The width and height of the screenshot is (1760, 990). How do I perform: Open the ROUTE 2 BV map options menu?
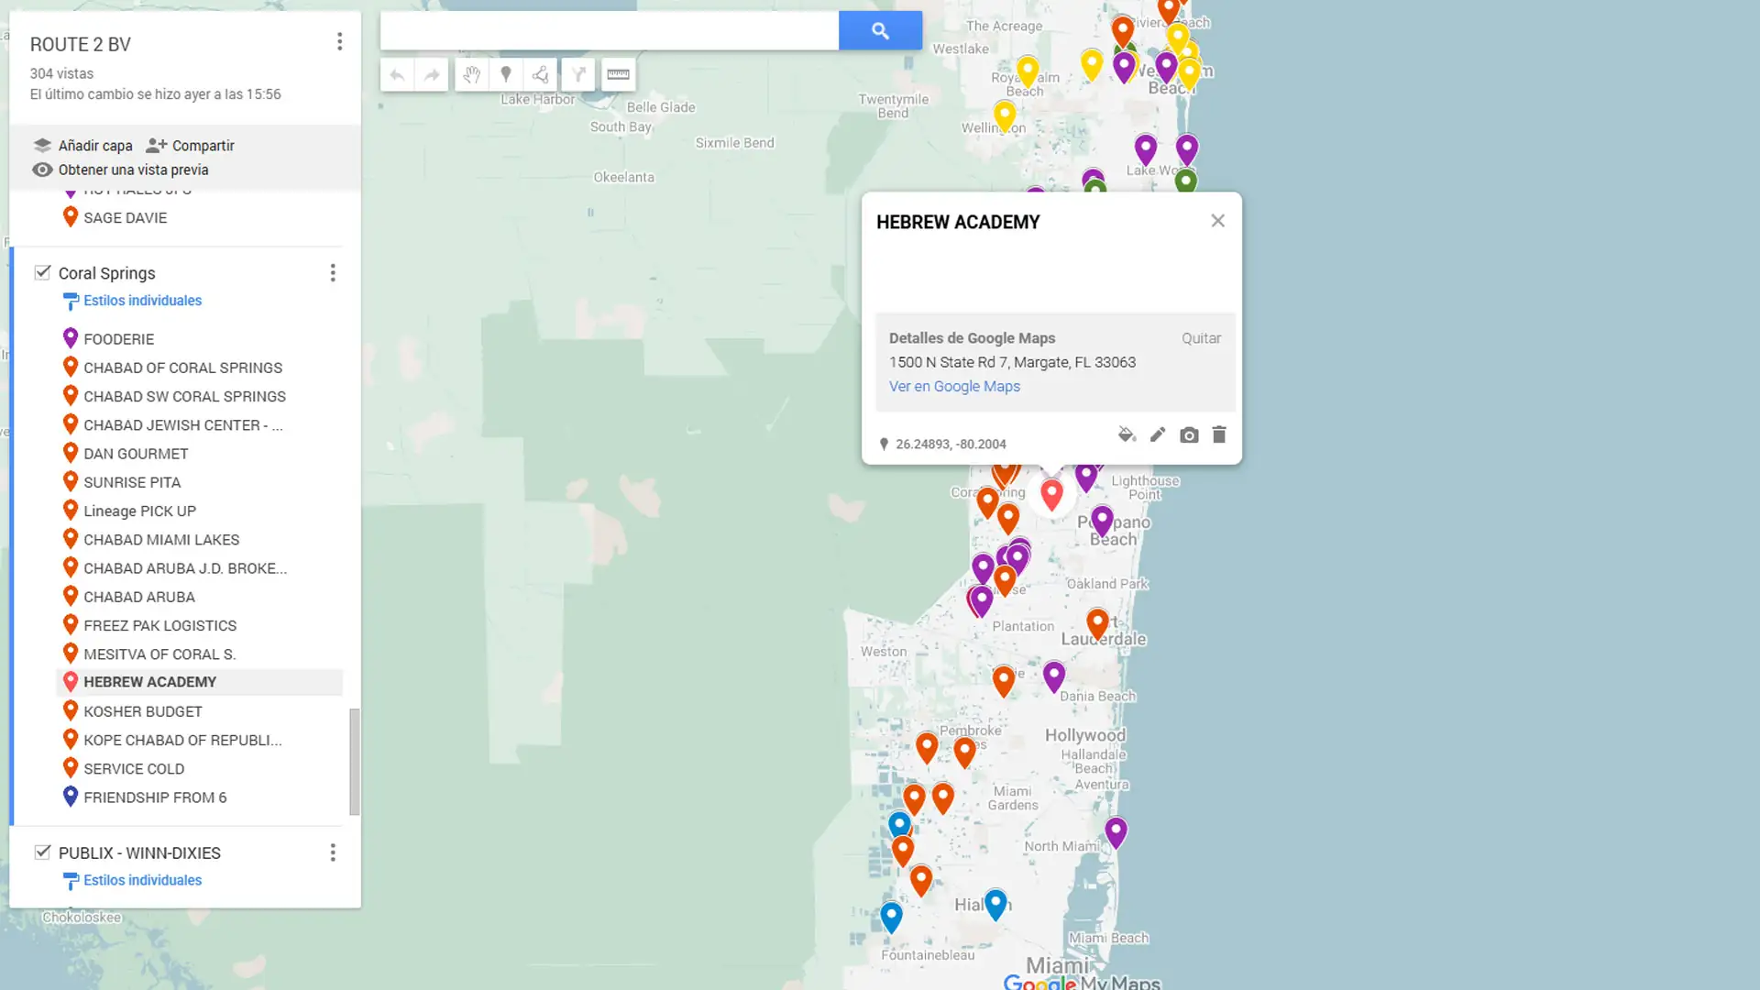coord(339,41)
